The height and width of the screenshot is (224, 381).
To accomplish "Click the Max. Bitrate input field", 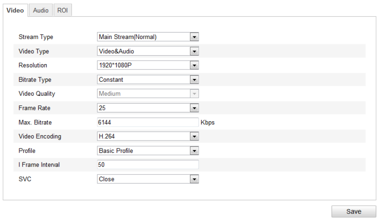I will (x=148, y=123).
